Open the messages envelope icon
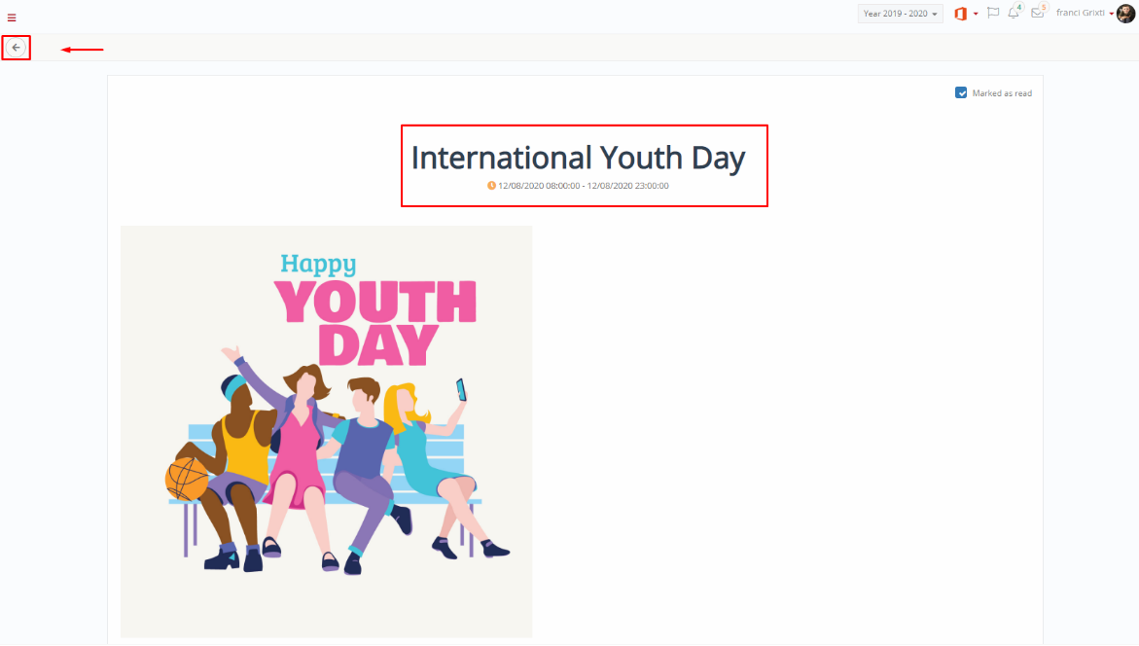The height and width of the screenshot is (646, 1139). 1037,13
